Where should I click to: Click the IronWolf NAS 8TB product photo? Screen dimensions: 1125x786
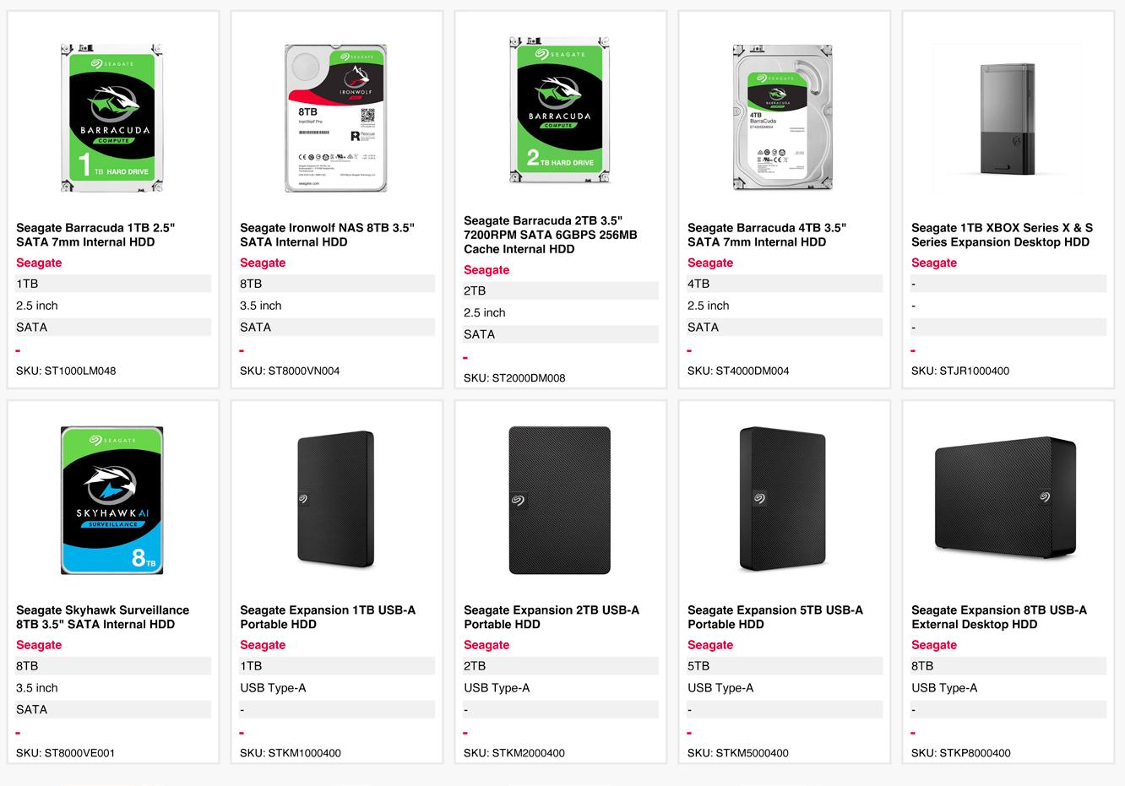tap(335, 117)
